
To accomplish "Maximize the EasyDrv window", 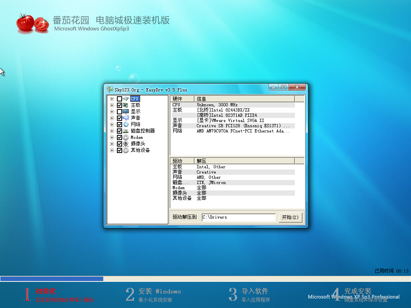I will (x=284, y=87).
